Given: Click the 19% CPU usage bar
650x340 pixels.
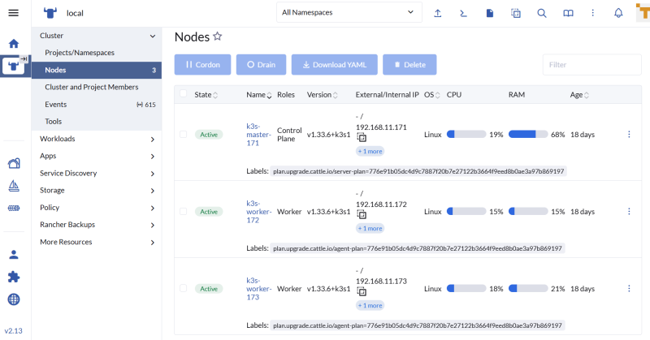Looking at the screenshot, I should (x=466, y=134).
